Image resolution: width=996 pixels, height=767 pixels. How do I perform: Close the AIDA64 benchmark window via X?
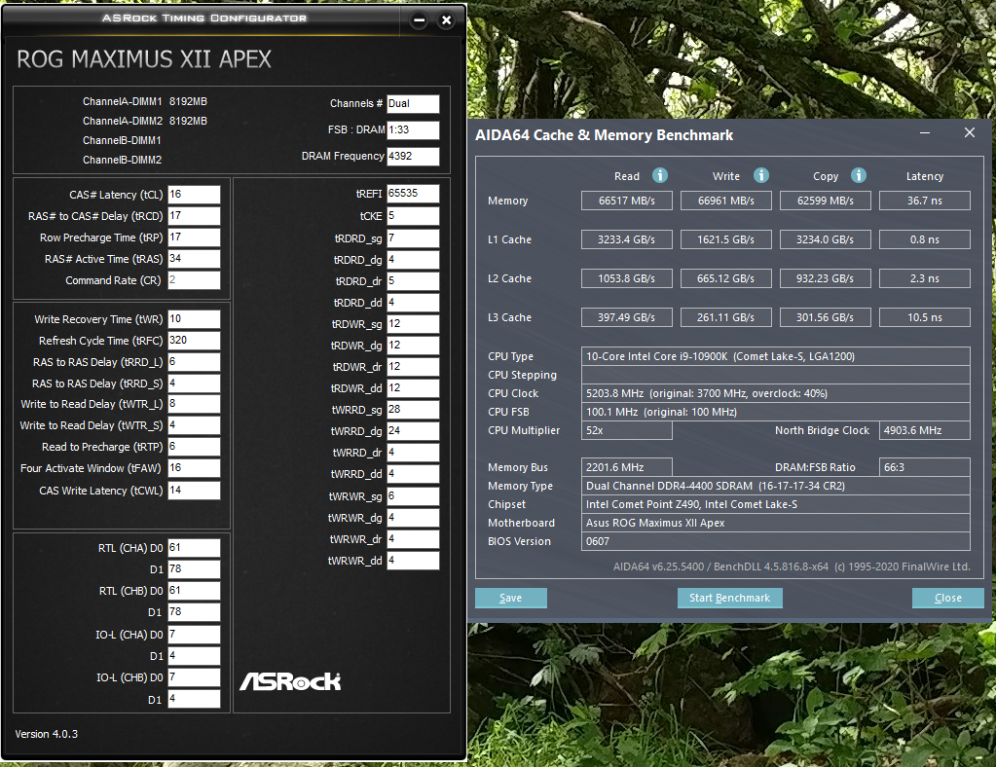pyautogui.click(x=970, y=132)
